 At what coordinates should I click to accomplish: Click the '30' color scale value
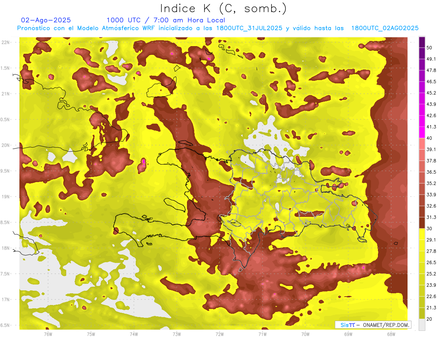coord(429,229)
